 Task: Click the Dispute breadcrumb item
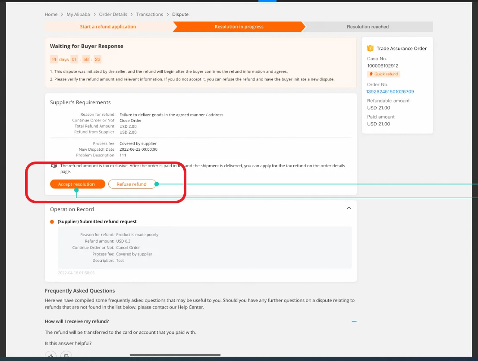coord(180,14)
